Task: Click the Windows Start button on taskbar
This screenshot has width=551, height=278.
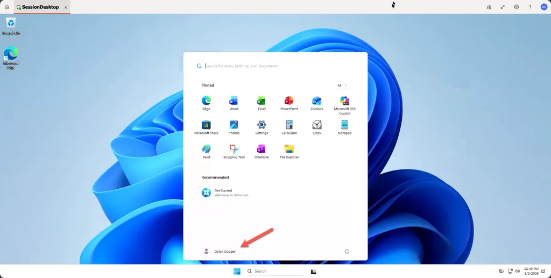Action: 237,271
